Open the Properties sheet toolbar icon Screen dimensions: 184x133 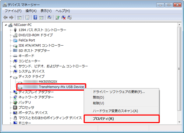pos(27,18)
